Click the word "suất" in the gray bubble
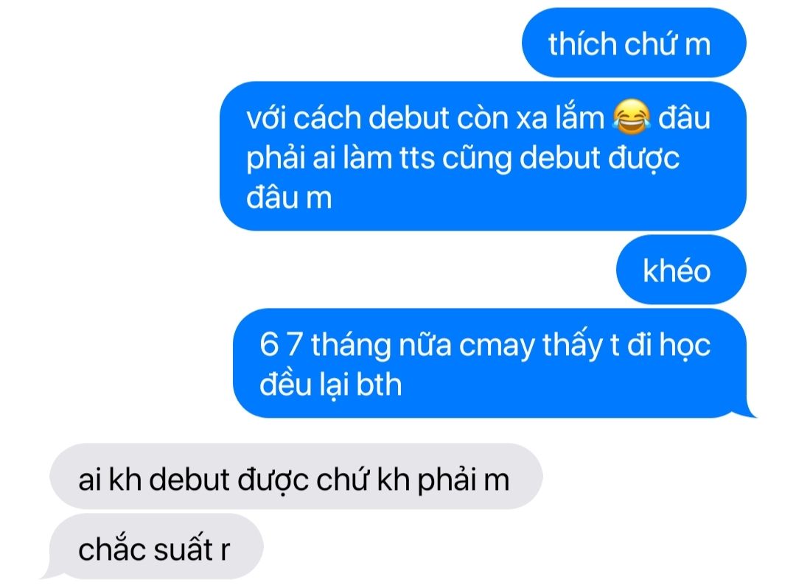 184,549
